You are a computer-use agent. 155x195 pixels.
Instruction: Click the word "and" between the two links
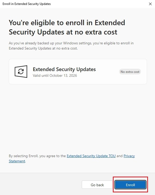120,156
